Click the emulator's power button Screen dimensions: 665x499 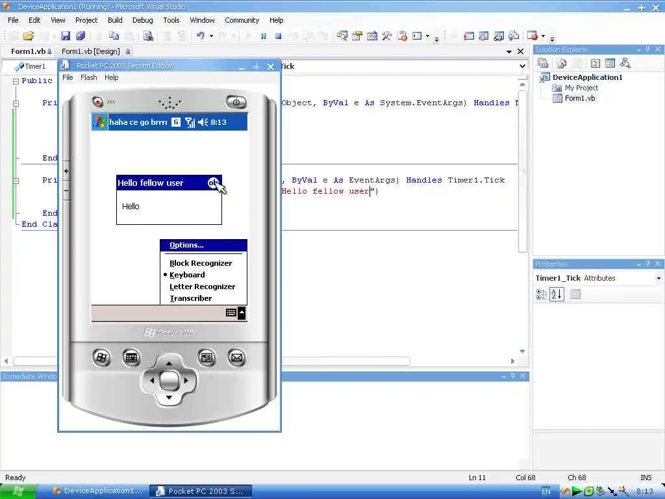(x=236, y=102)
